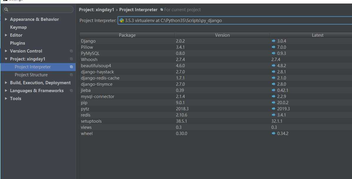352x179 pixels.
Task: Open the Project Interpreter dropdown
Action: [x=235, y=21]
